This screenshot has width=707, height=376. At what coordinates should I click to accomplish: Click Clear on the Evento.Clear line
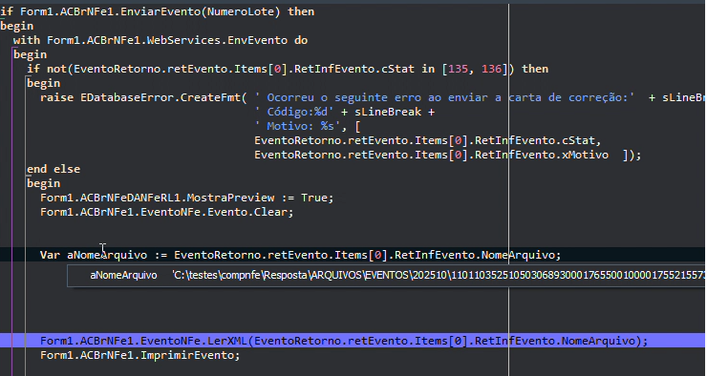click(x=270, y=212)
